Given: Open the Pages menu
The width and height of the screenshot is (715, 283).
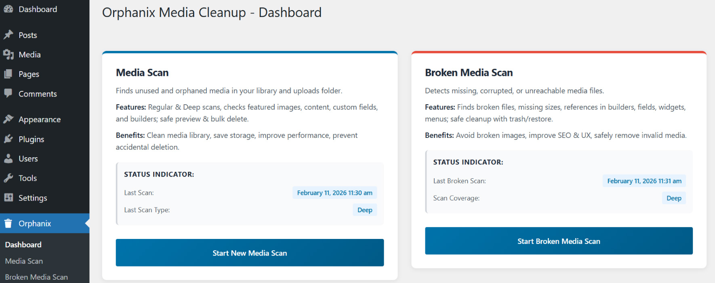Looking at the screenshot, I should 44,74.
